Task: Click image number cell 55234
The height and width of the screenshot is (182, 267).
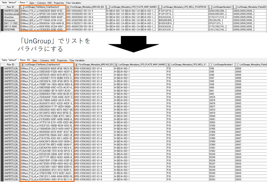Action: [222, 154]
